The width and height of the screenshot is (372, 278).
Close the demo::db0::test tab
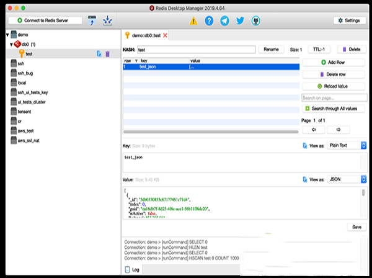165,35
